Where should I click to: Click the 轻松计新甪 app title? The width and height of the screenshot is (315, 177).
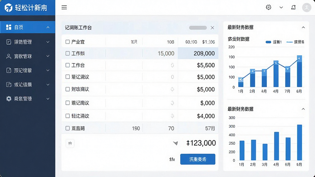[31, 8]
